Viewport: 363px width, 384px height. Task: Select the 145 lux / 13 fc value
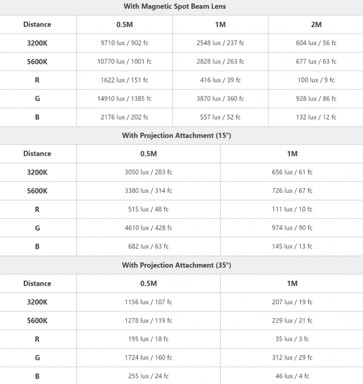tap(292, 246)
